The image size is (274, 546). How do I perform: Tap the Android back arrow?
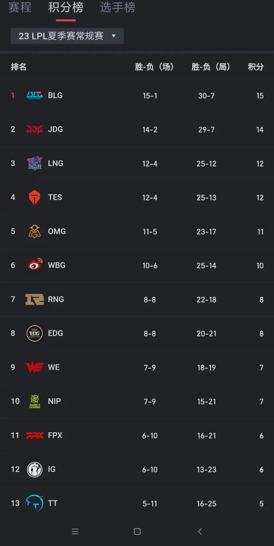point(200,531)
